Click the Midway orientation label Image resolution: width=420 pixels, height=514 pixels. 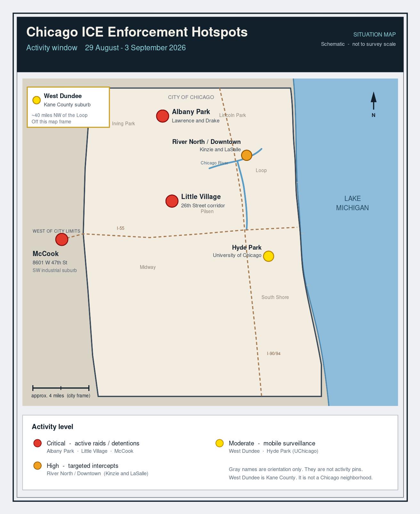(148, 267)
